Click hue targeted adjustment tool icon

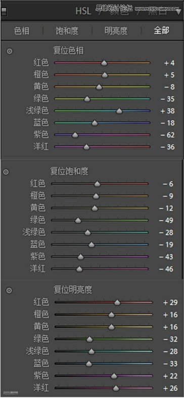click(x=10, y=51)
